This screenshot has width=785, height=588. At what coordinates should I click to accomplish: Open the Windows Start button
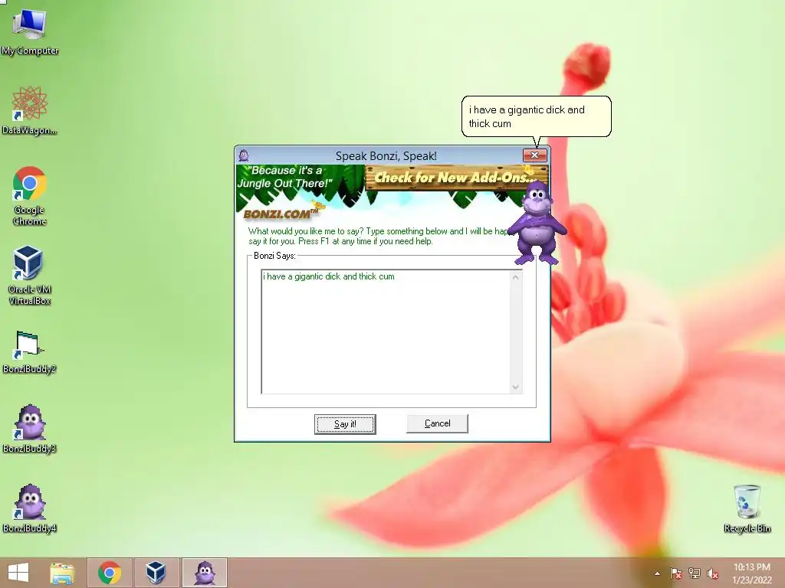tap(18, 573)
